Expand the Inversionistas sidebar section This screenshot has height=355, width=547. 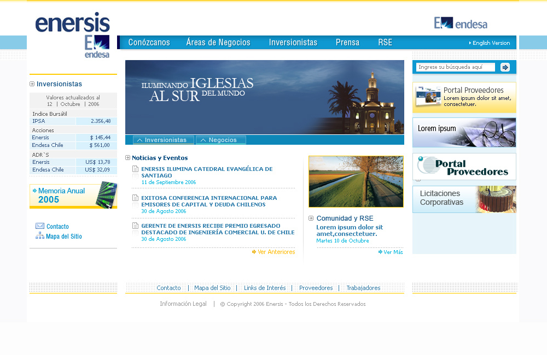[32, 84]
